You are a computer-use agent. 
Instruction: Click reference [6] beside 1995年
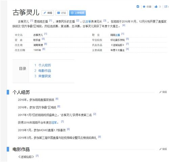(x=44, y=49)
